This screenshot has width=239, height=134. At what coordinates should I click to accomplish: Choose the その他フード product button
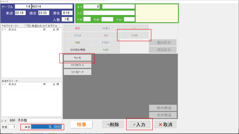[x=78, y=72]
